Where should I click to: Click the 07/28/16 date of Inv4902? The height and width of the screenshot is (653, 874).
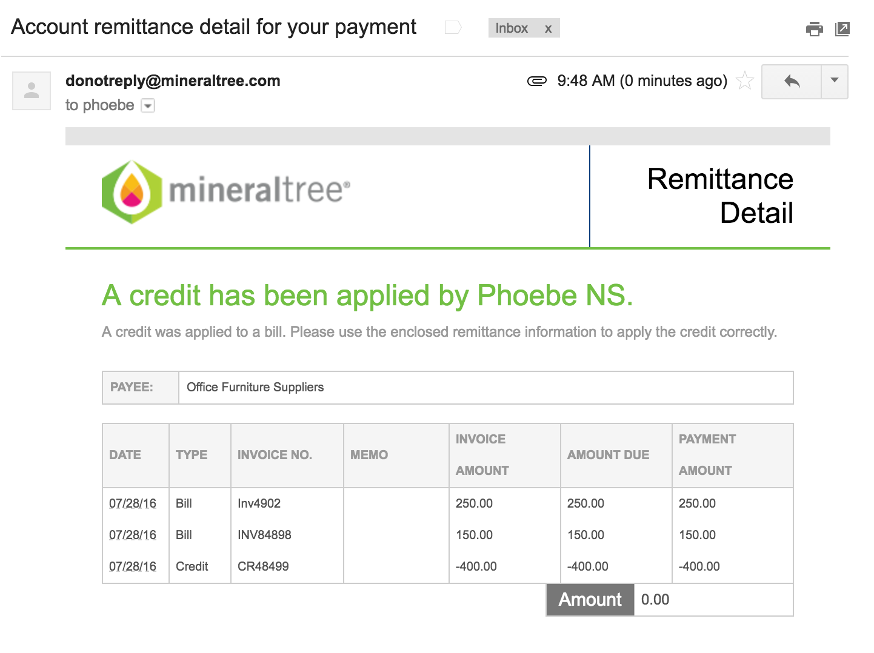133,503
